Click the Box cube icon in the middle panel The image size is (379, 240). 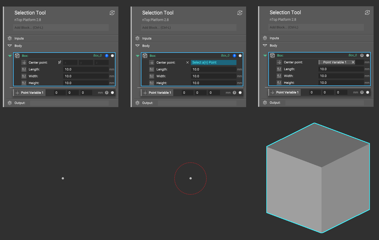(x=145, y=56)
